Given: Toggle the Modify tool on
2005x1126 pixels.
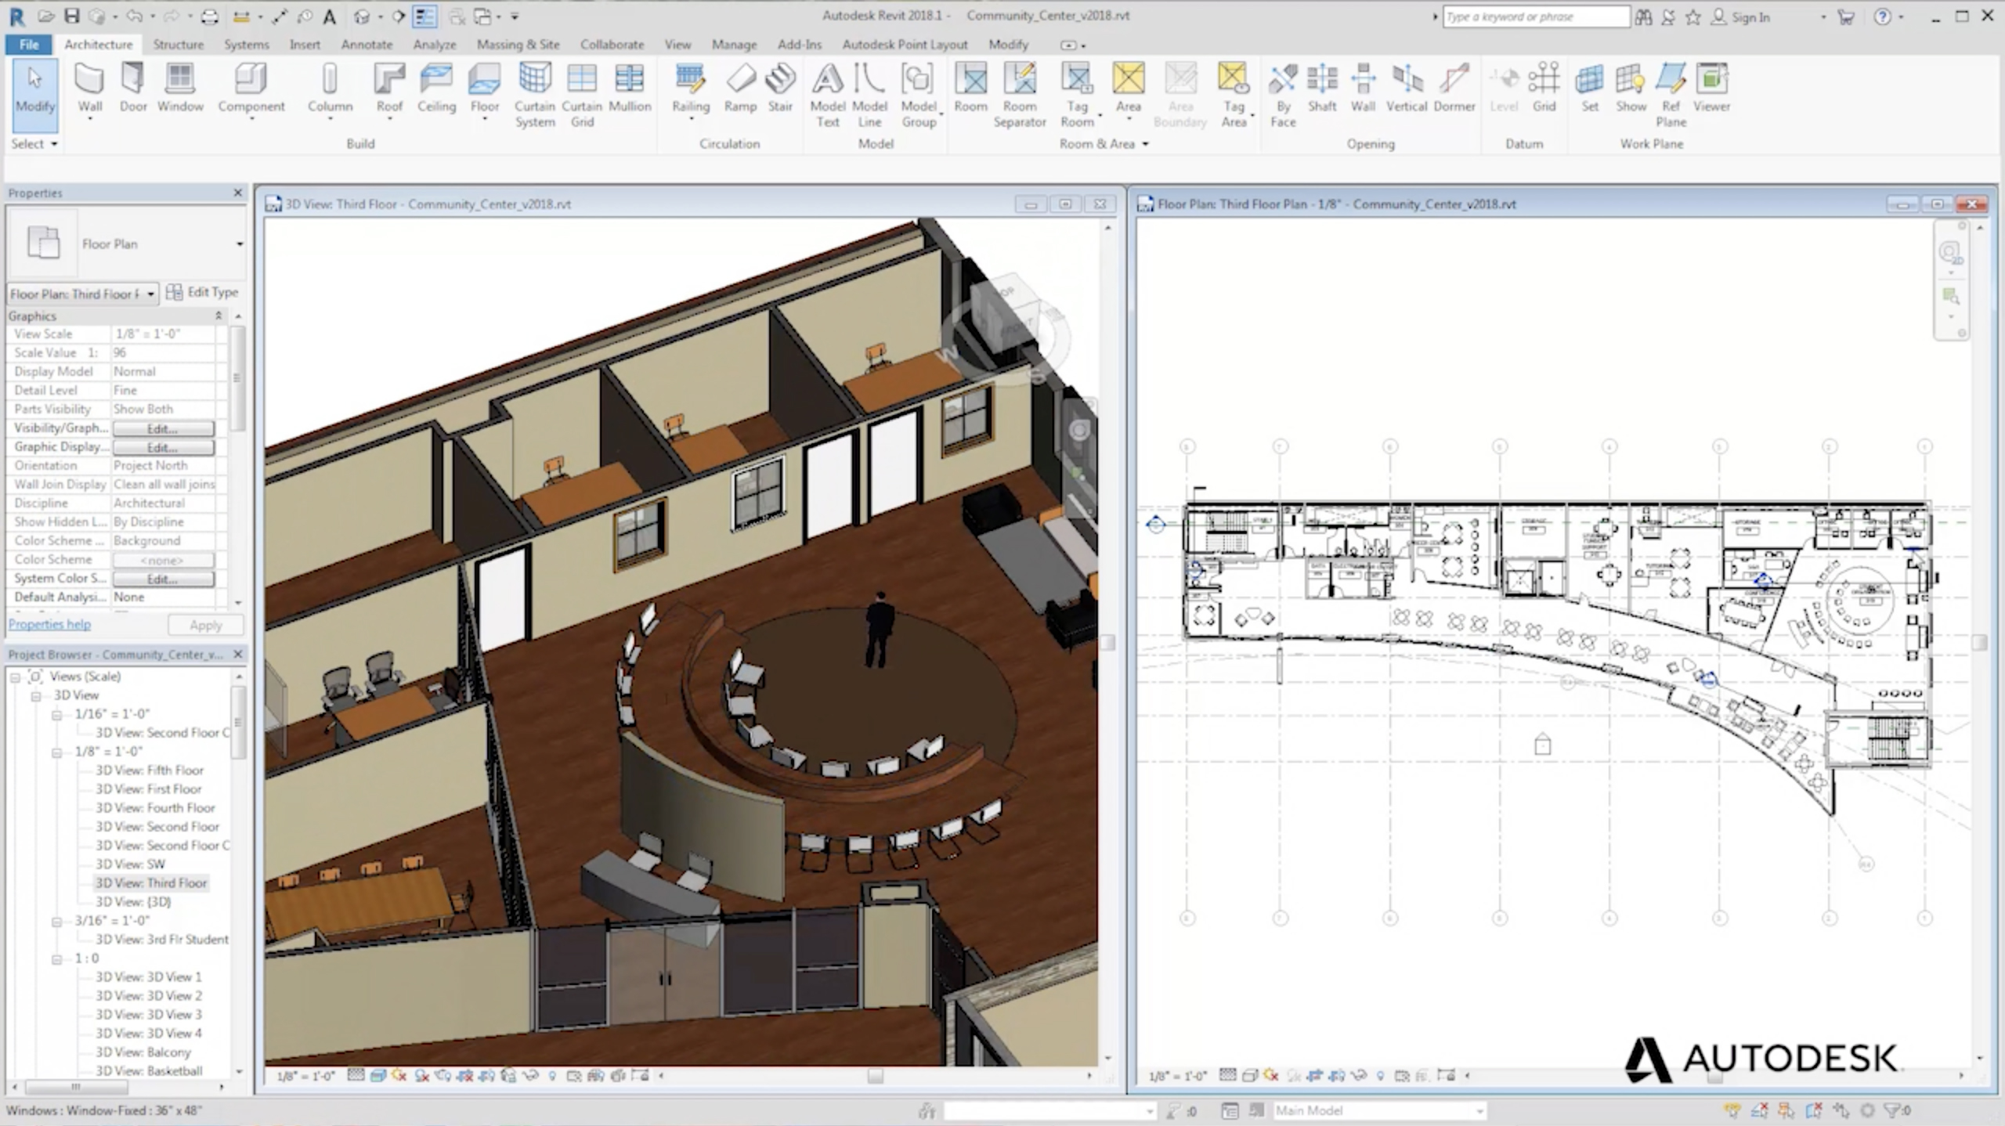Looking at the screenshot, I should (34, 95).
